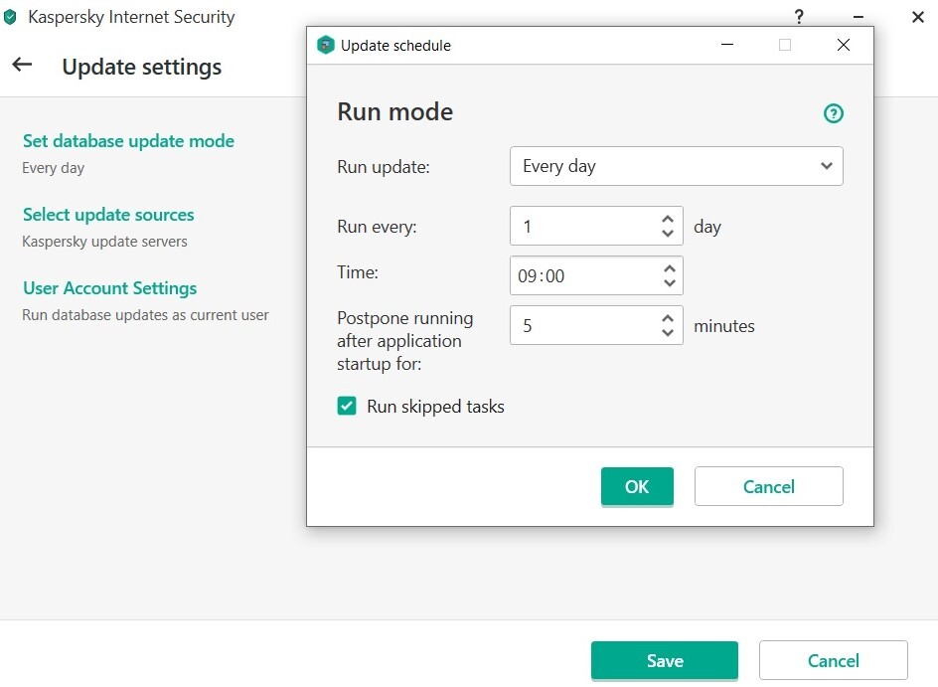The image size is (938, 687).
Task: Minimize the Kaspersky main window
Action: (859, 17)
